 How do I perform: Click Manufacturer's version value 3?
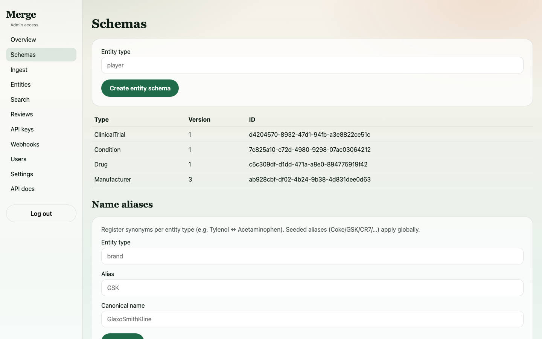190,179
